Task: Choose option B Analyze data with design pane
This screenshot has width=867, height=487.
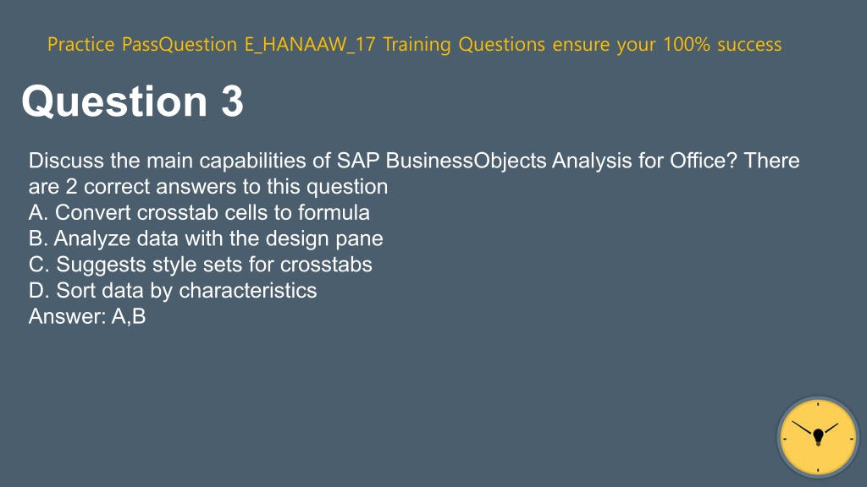Action: (x=206, y=238)
